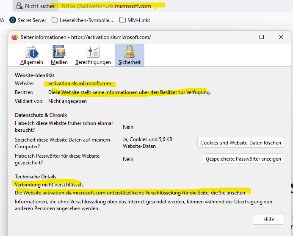Click the 'Nicht sicher' label in address bar
Viewport: 293px width, 236px height.
(x=40, y=6)
